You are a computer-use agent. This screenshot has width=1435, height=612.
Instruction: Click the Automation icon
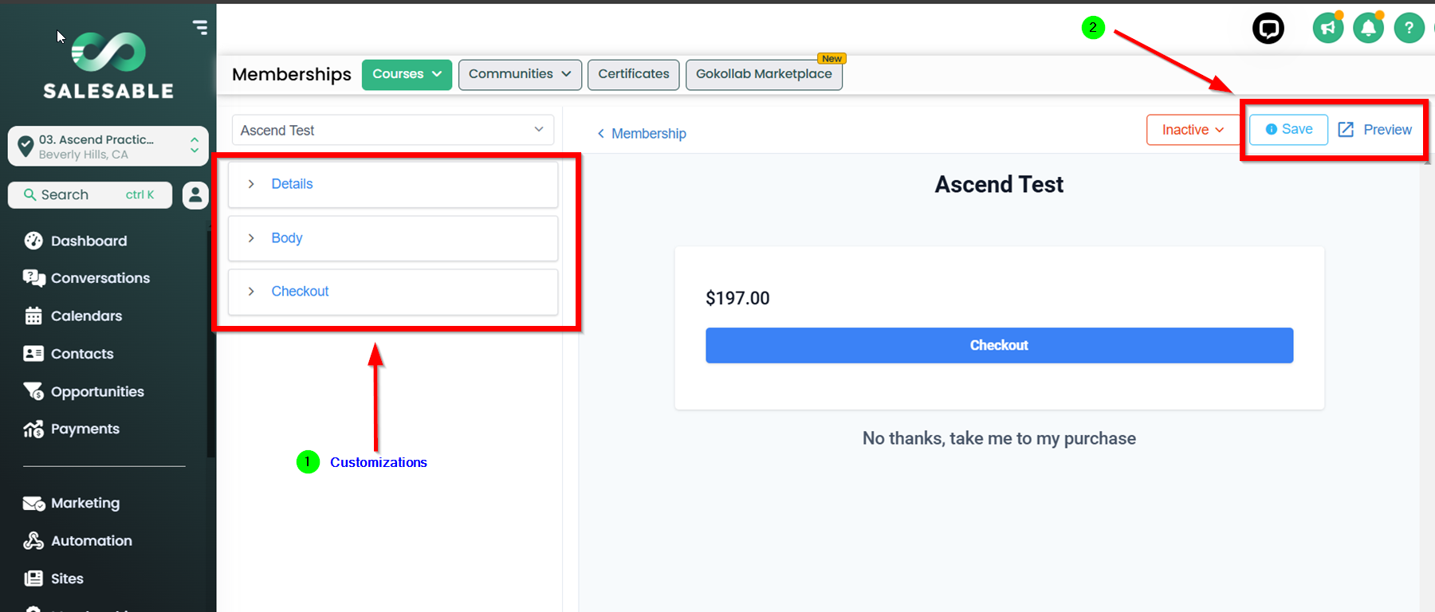point(33,541)
